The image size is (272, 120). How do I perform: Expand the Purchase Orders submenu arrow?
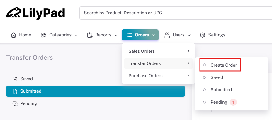tap(188, 75)
